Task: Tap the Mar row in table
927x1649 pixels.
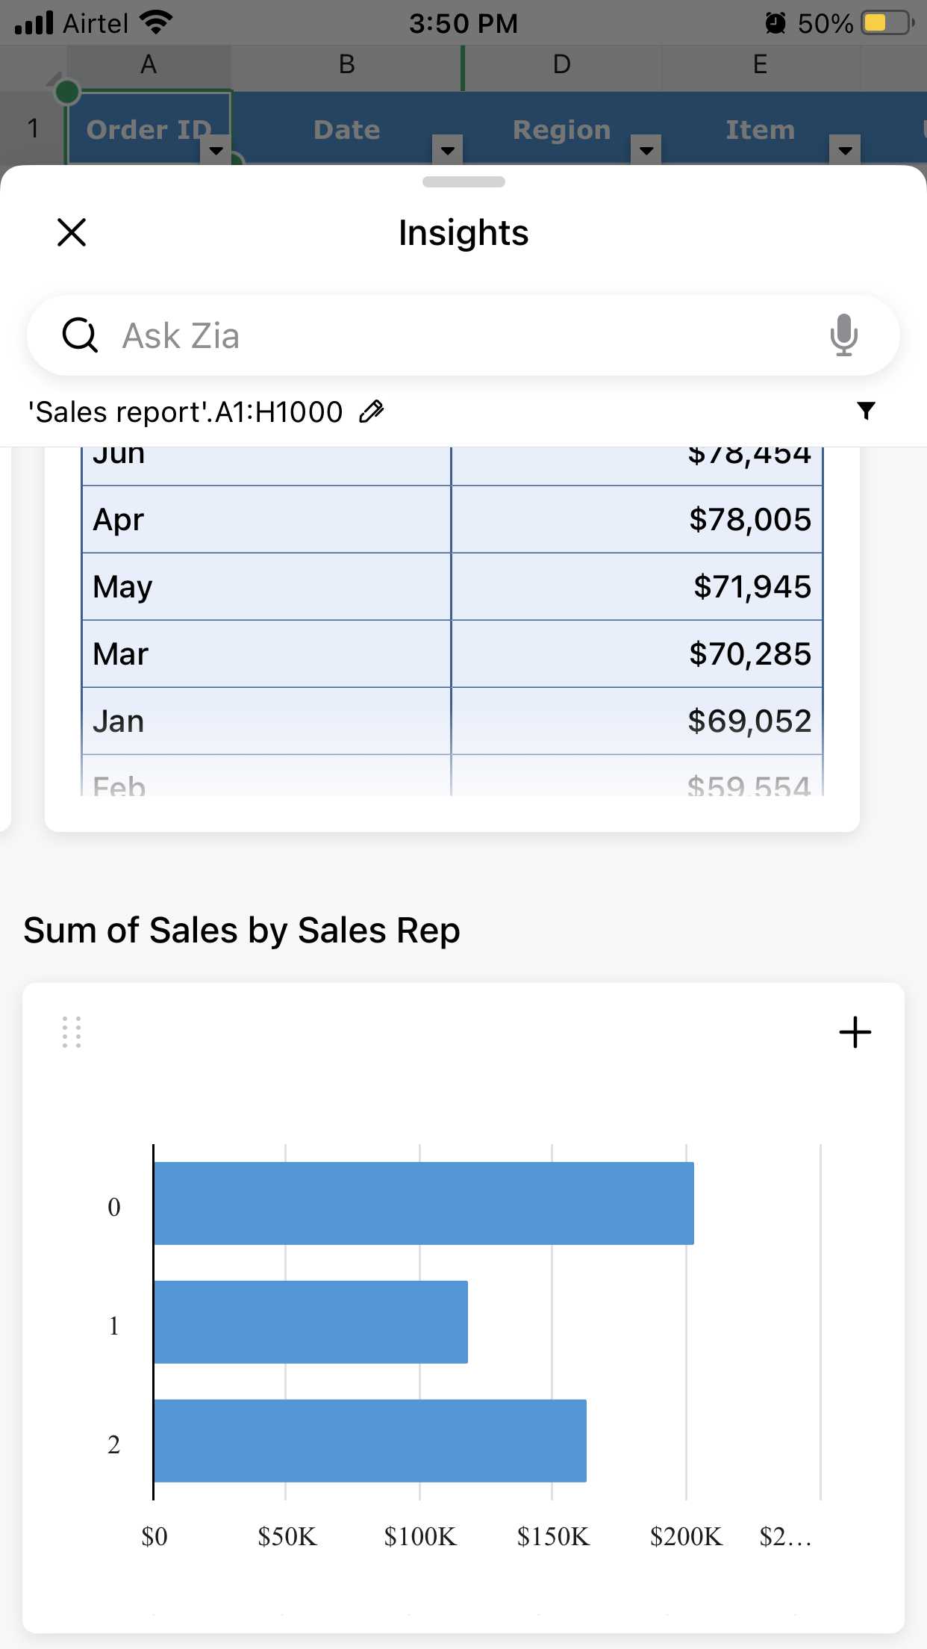Action: pos(266,654)
